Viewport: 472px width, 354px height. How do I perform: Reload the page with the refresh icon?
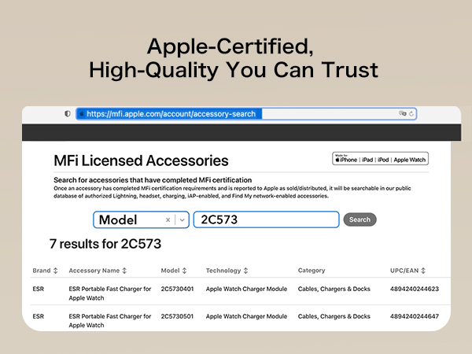point(411,114)
